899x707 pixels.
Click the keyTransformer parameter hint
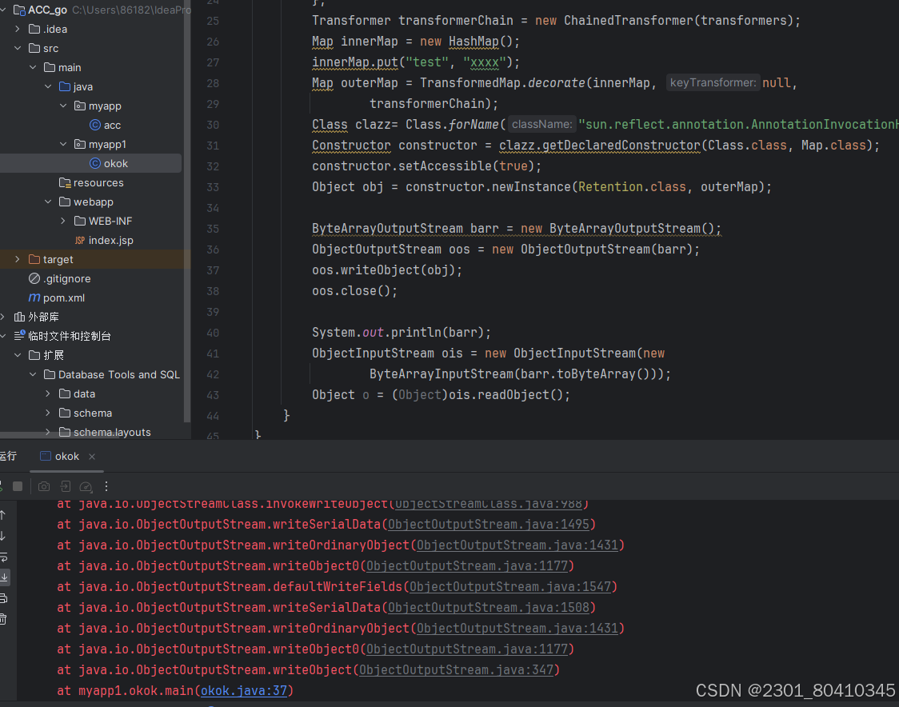pos(713,82)
